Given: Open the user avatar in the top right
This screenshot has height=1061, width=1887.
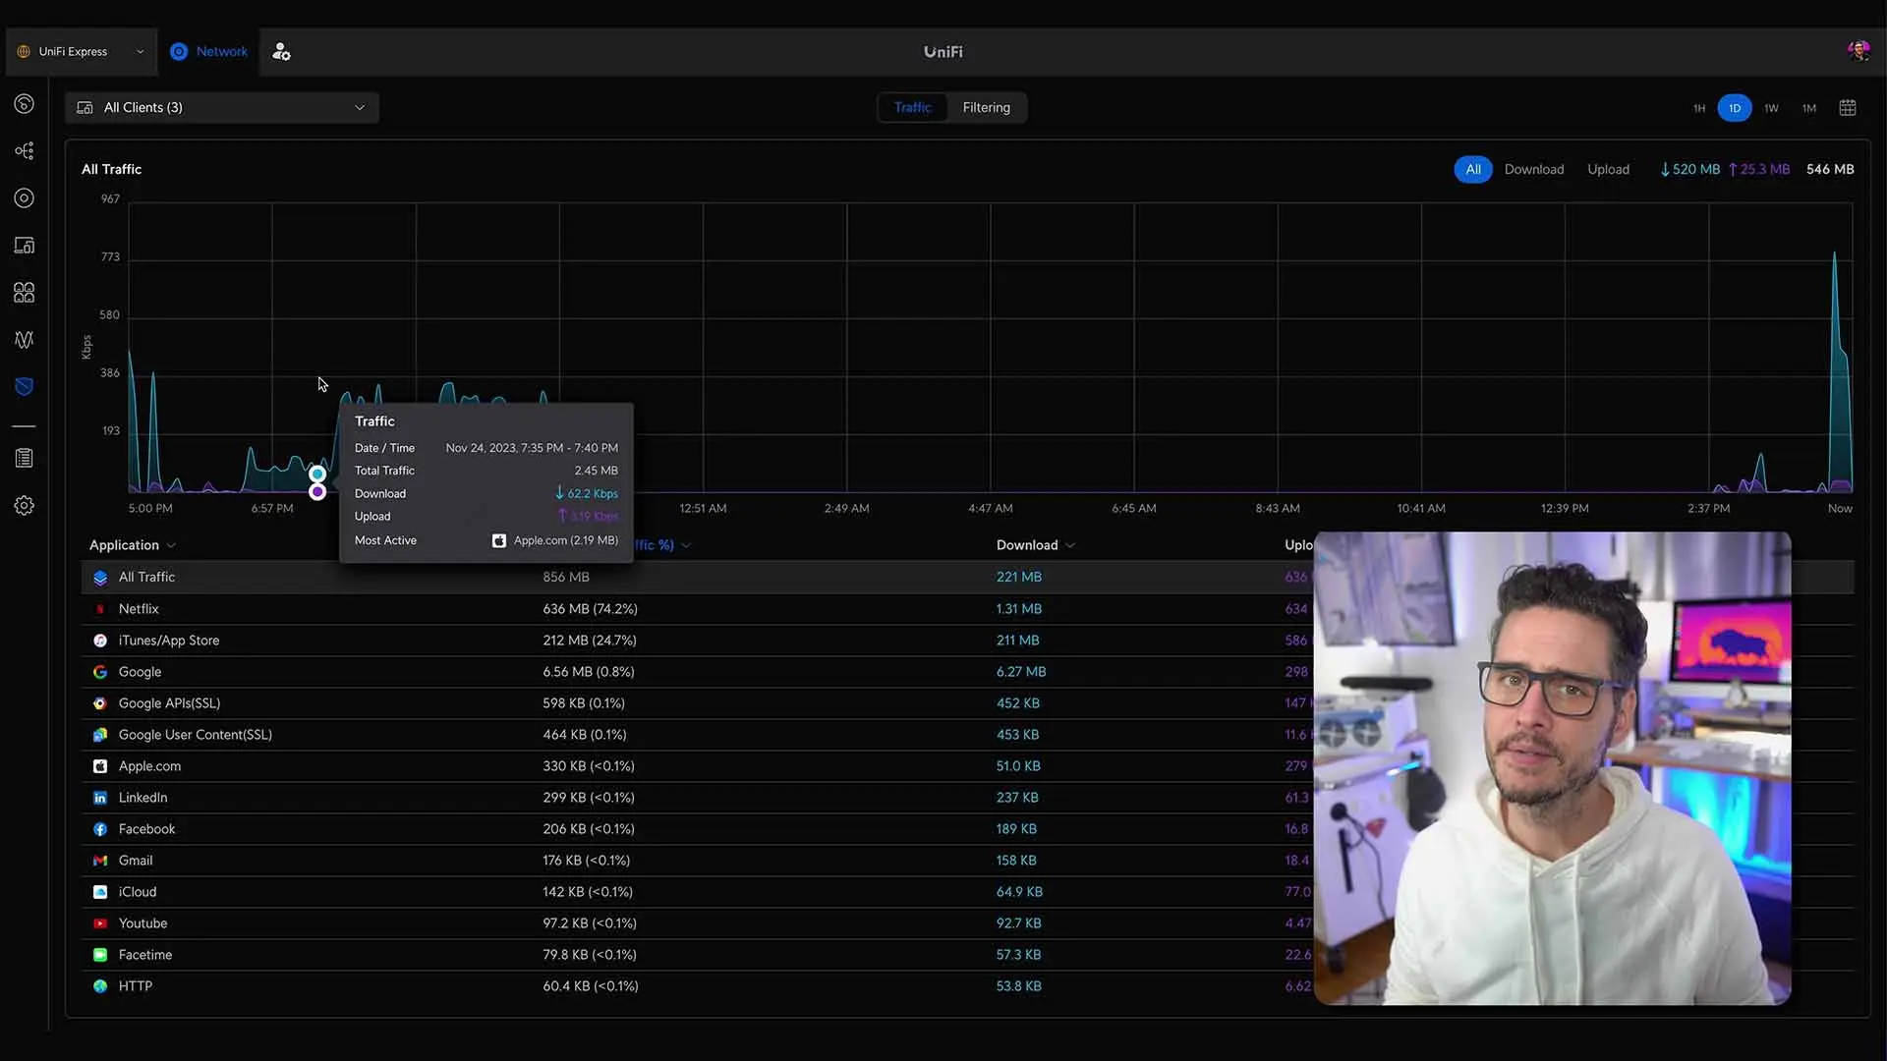Looking at the screenshot, I should coord(1858,51).
